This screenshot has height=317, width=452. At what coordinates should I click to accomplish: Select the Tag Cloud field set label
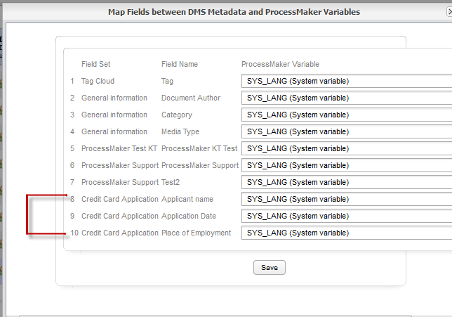click(98, 81)
